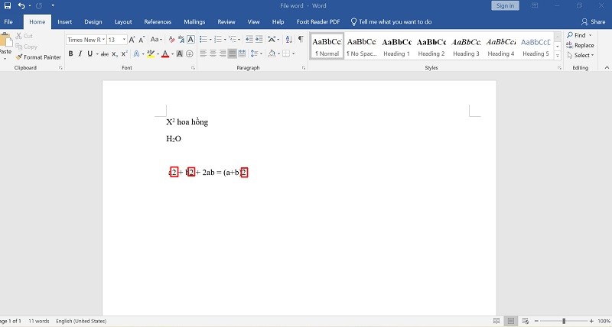Apply Character Shading
Image resolution: width=612 pixels, height=327 pixels.
[x=180, y=53]
